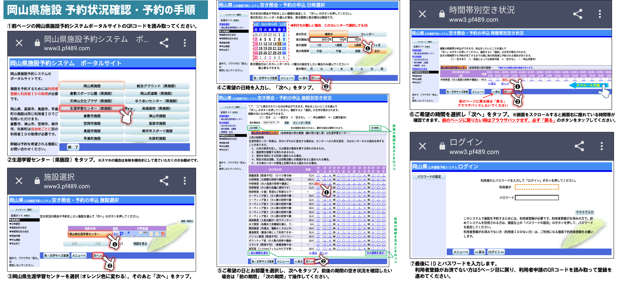Close the ログイン browser tab with X
Viewport: 622px width, 282px height.
(x=423, y=146)
